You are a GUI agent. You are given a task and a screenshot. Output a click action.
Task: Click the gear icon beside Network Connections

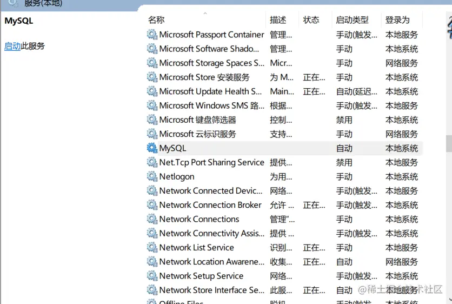pyautogui.click(x=152, y=219)
